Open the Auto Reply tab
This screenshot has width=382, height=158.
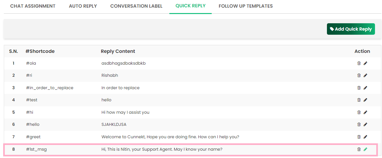83,6
